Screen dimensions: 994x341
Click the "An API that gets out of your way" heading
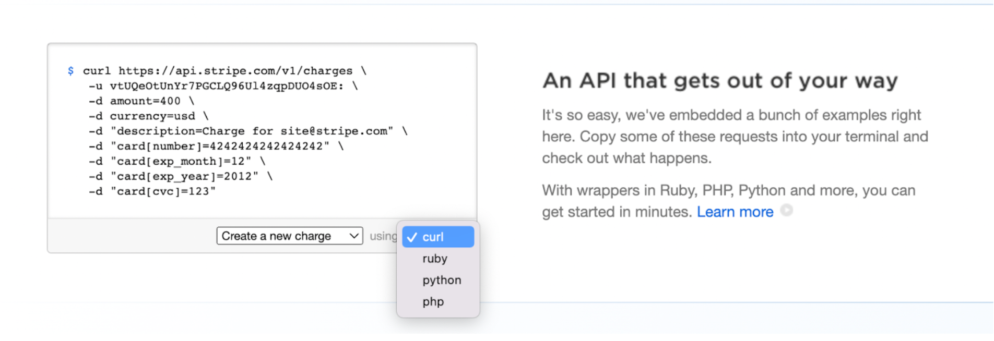[720, 81]
